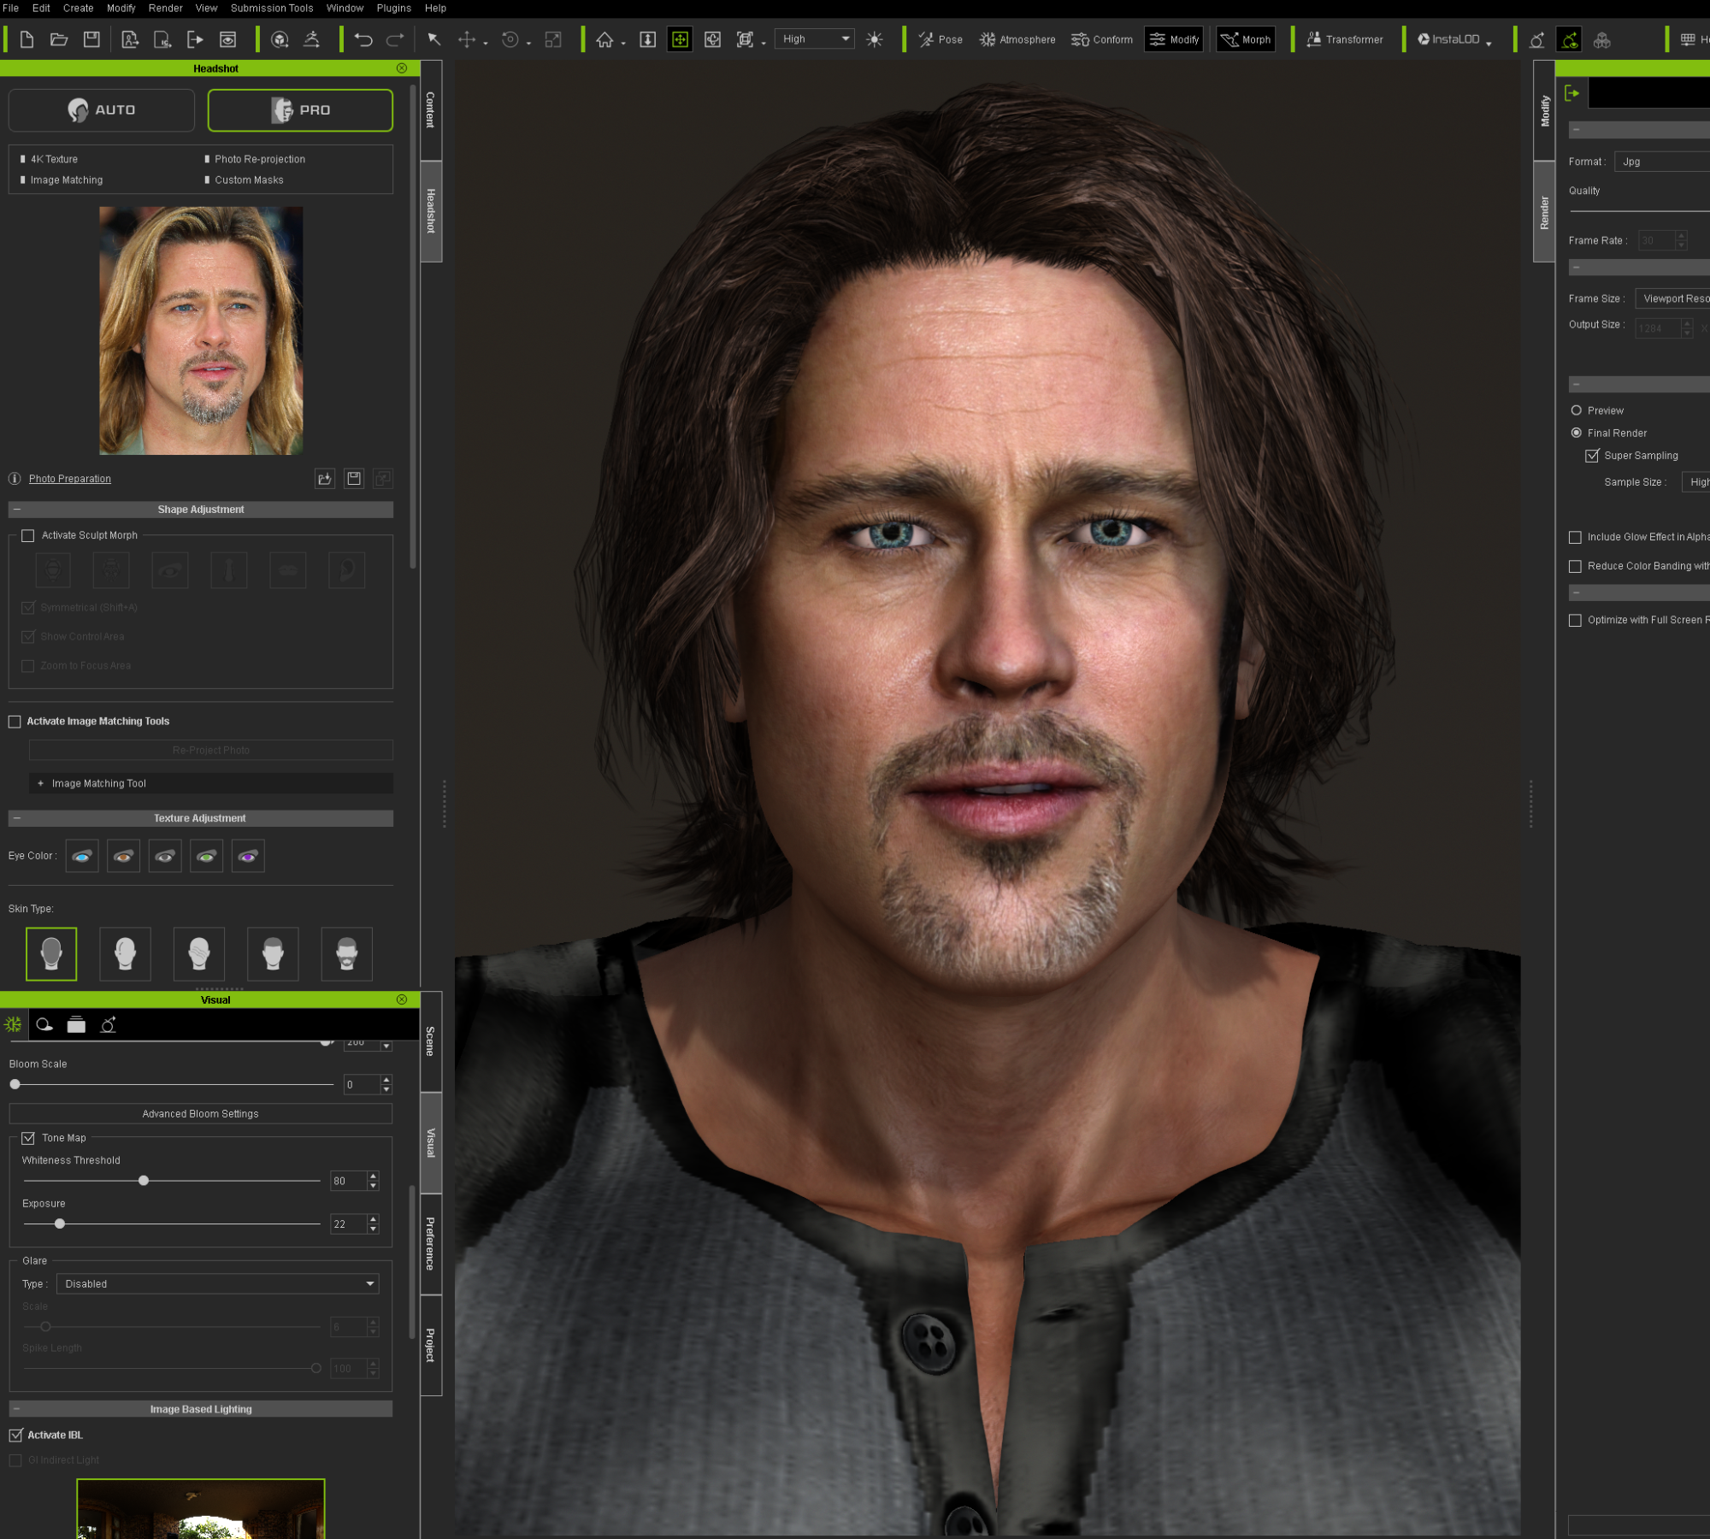Switch to the Scene side tab

[x=431, y=1041]
